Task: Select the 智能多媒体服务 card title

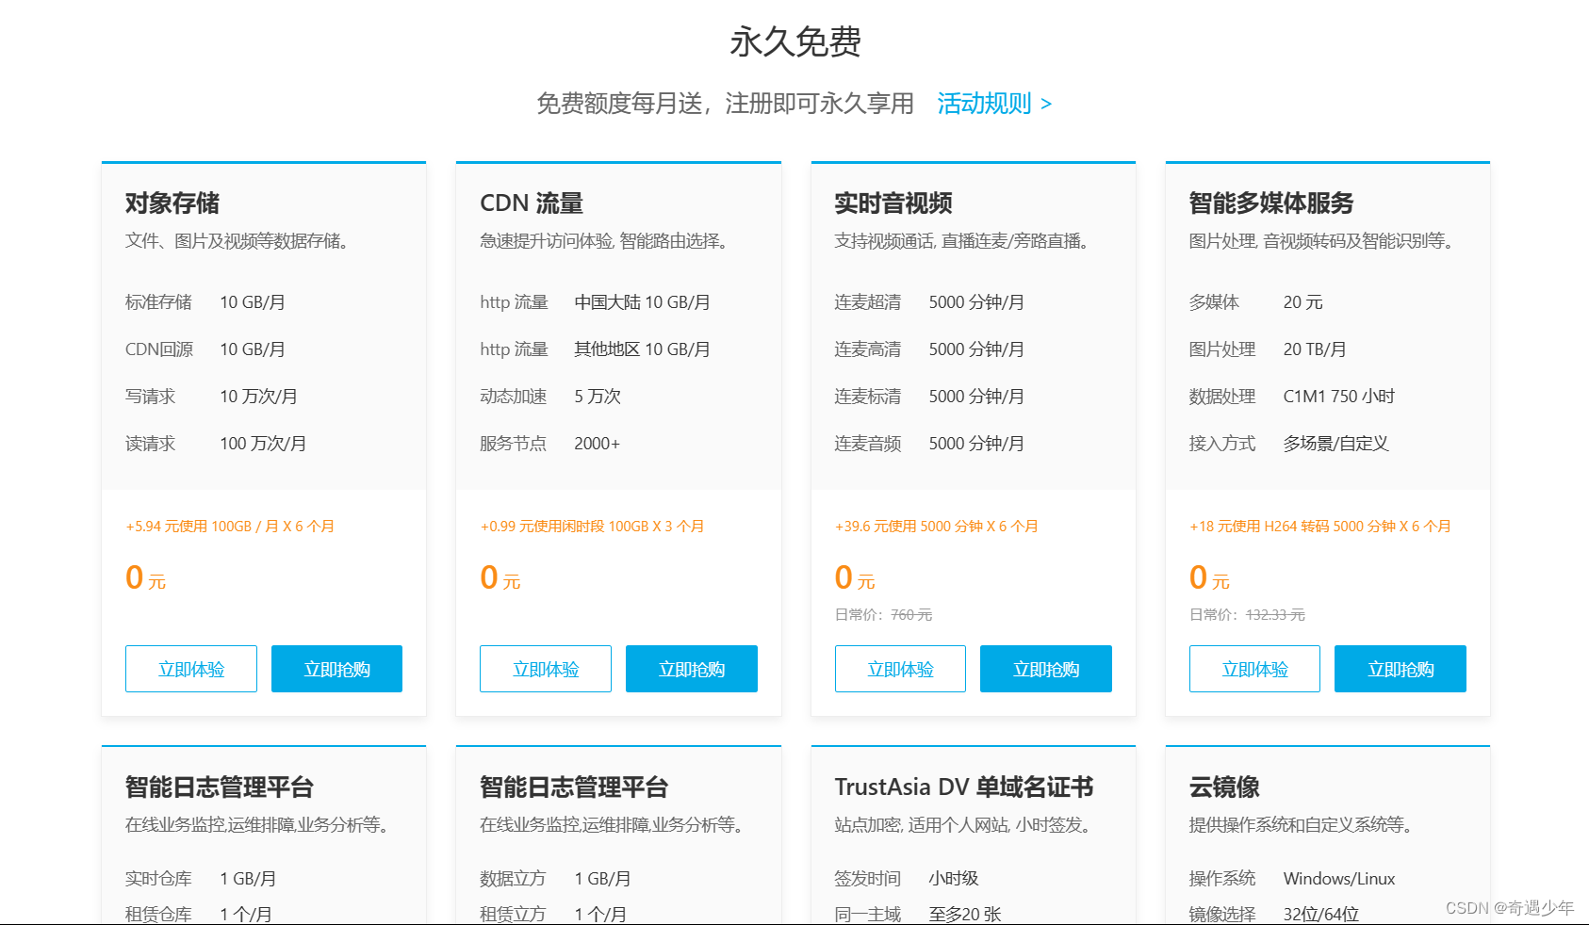Action: pyautogui.click(x=1271, y=203)
